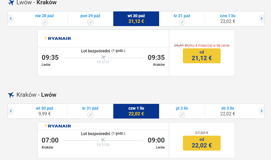Click Ryanair logo on flight FR 3120
The height and width of the screenshot is (160, 271).
pyautogui.click(x=58, y=126)
